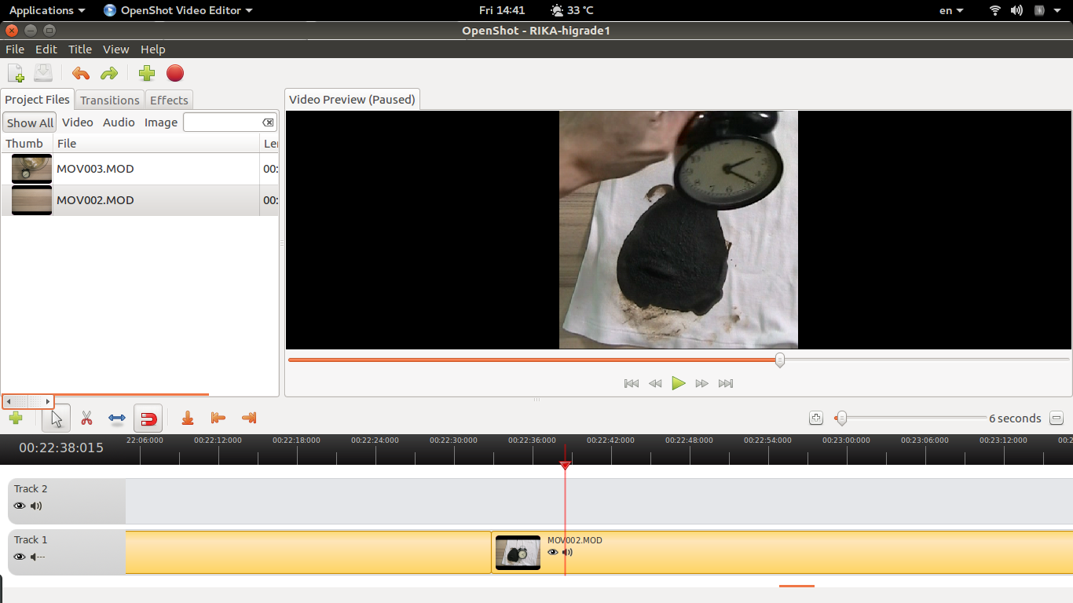The height and width of the screenshot is (603, 1073).
Task: Toggle Track 1 visibility eye
Action: coord(20,557)
